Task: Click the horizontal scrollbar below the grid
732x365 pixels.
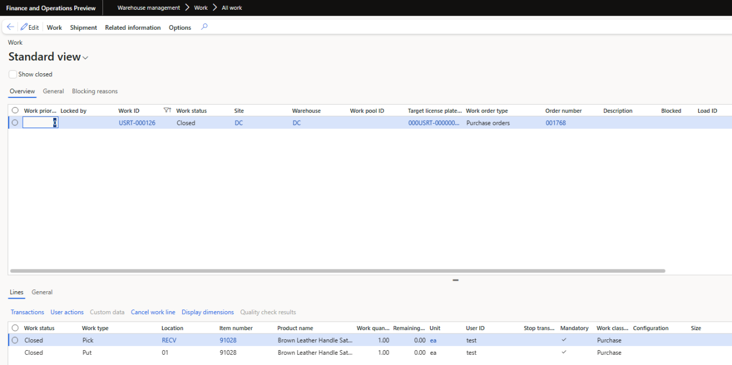Action: (337, 271)
